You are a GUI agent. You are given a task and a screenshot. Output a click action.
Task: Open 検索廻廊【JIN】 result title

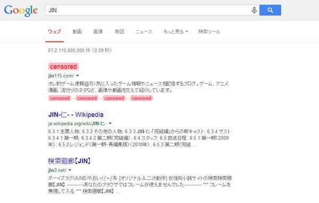(x=69, y=161)
